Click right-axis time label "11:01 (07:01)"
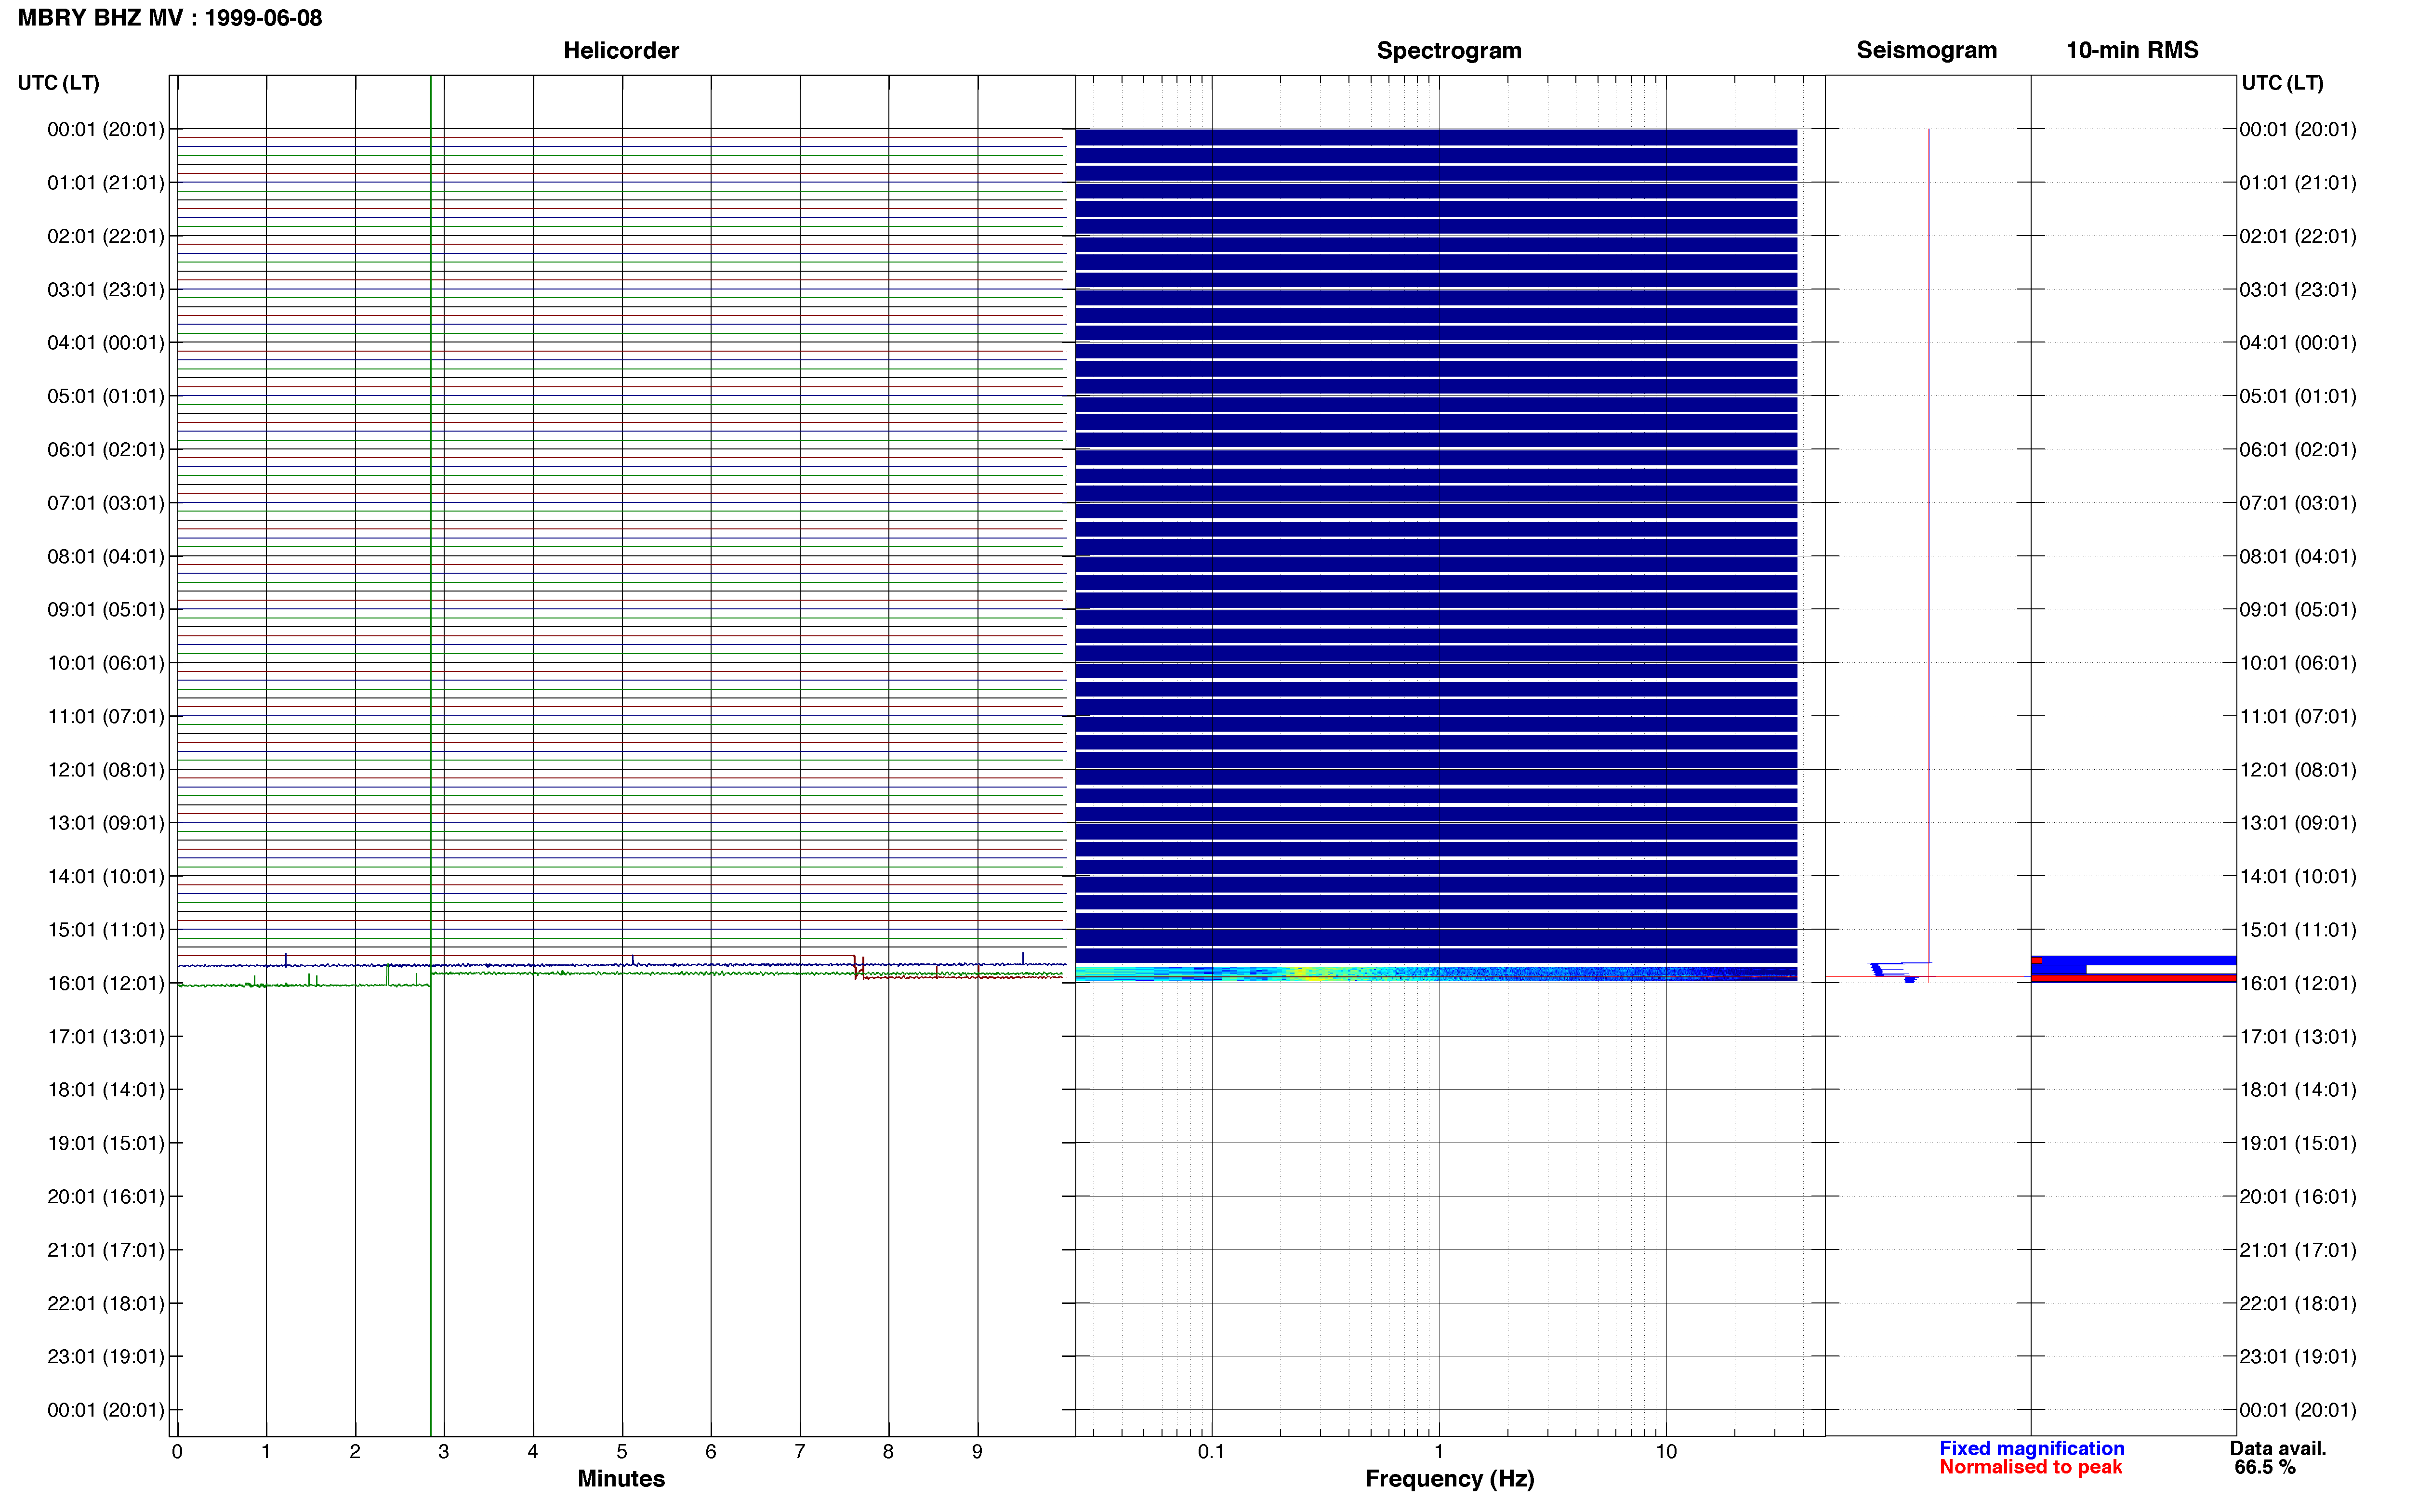 tap(2298, 716)
